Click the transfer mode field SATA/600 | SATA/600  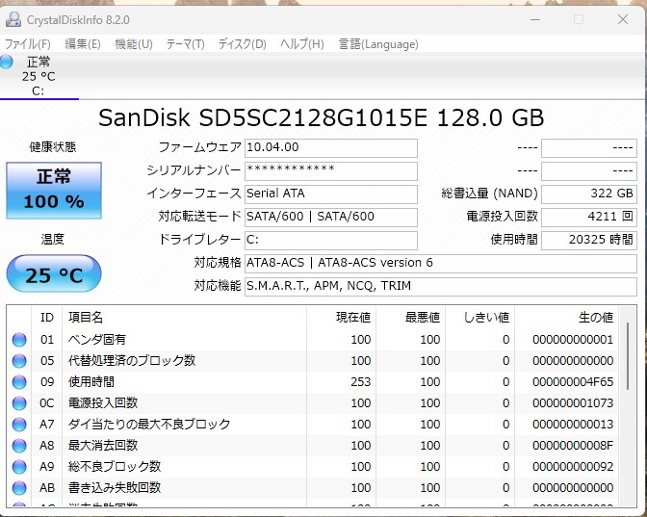pyautogui.click(x=331, y=217)
